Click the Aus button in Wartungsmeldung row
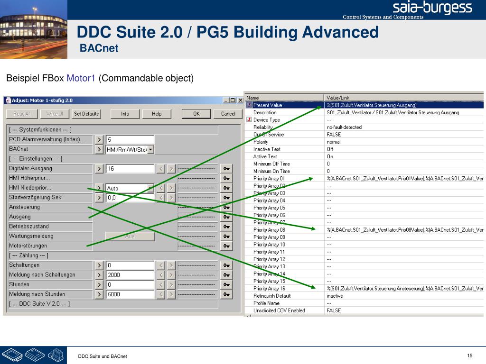Image resolution: width=486 pixels, height=364 pixels. 130,236
